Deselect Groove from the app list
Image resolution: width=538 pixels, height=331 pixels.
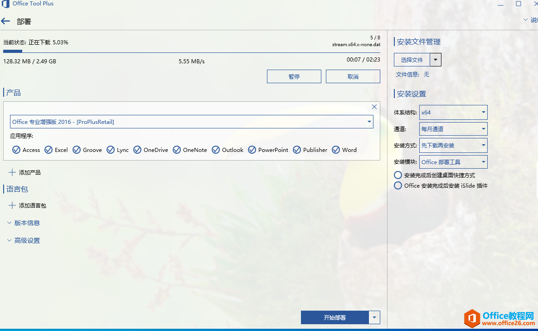pos(76,150)
